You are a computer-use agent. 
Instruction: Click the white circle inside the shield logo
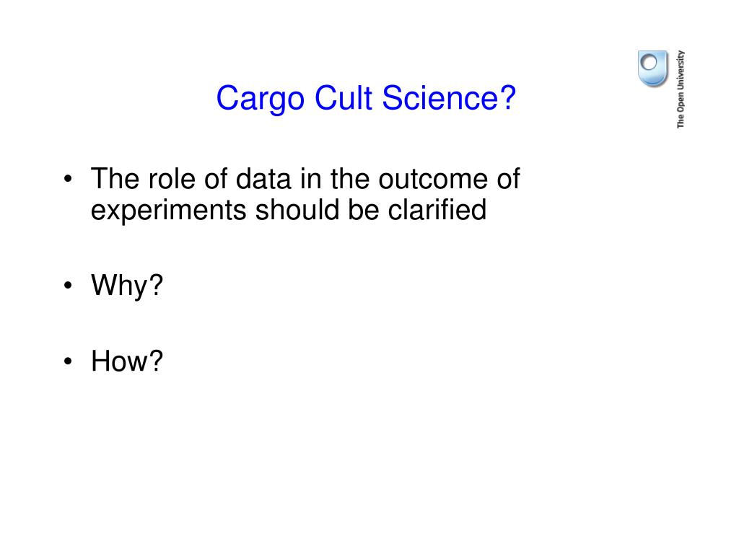[x=649, y=62]
